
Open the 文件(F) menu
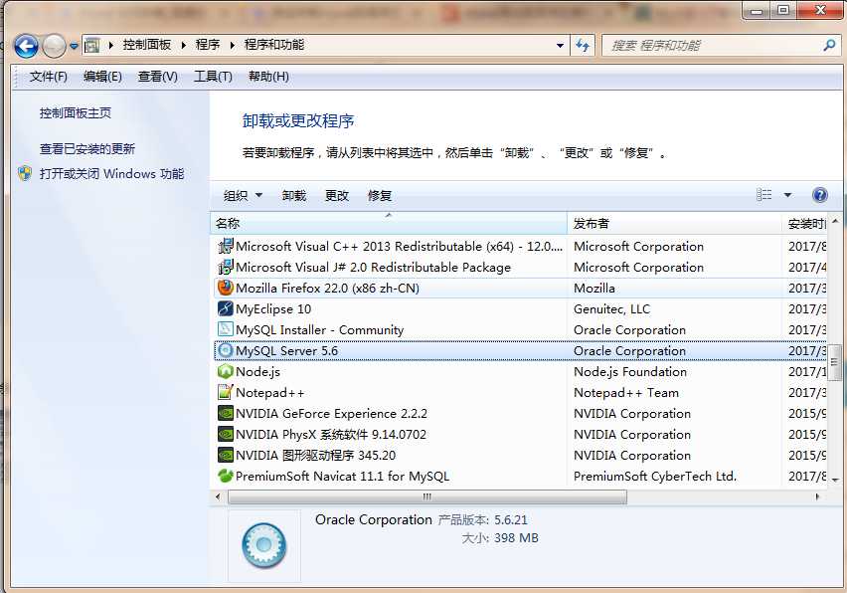pos(48,77)
